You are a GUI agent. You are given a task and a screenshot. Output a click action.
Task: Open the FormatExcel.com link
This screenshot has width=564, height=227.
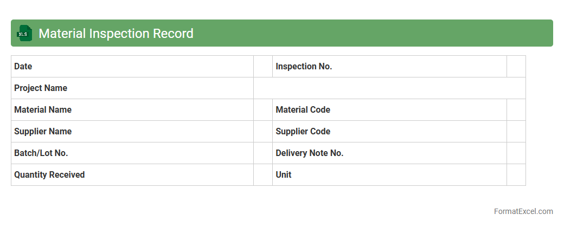523,211
